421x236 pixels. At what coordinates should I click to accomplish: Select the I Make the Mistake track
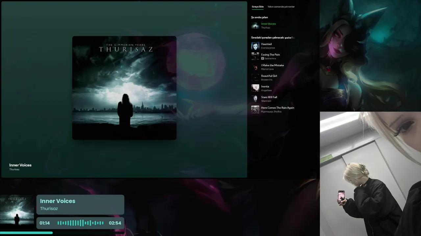[x=272, y=65]
